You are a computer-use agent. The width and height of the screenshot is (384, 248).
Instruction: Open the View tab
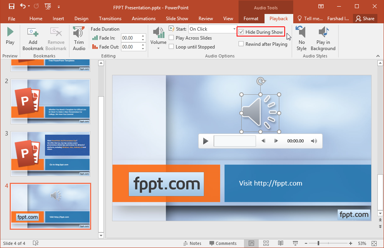pyautogui.click(x=228, y=19)
